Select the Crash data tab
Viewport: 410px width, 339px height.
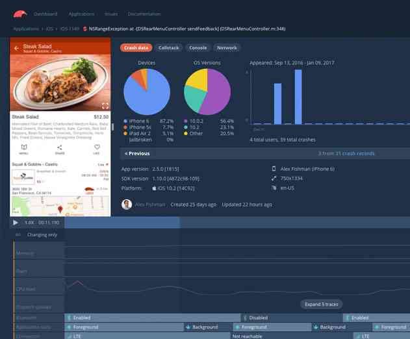click(136, 48)
